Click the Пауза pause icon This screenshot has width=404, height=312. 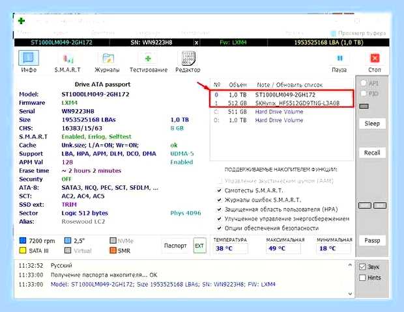(x=339, y=58)
